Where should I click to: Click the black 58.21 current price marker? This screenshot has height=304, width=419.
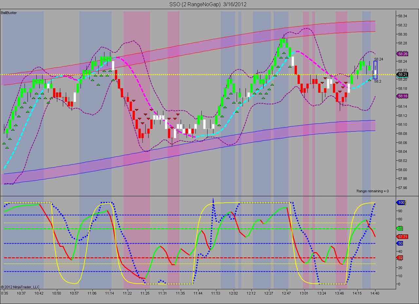(x=402, y=74)
